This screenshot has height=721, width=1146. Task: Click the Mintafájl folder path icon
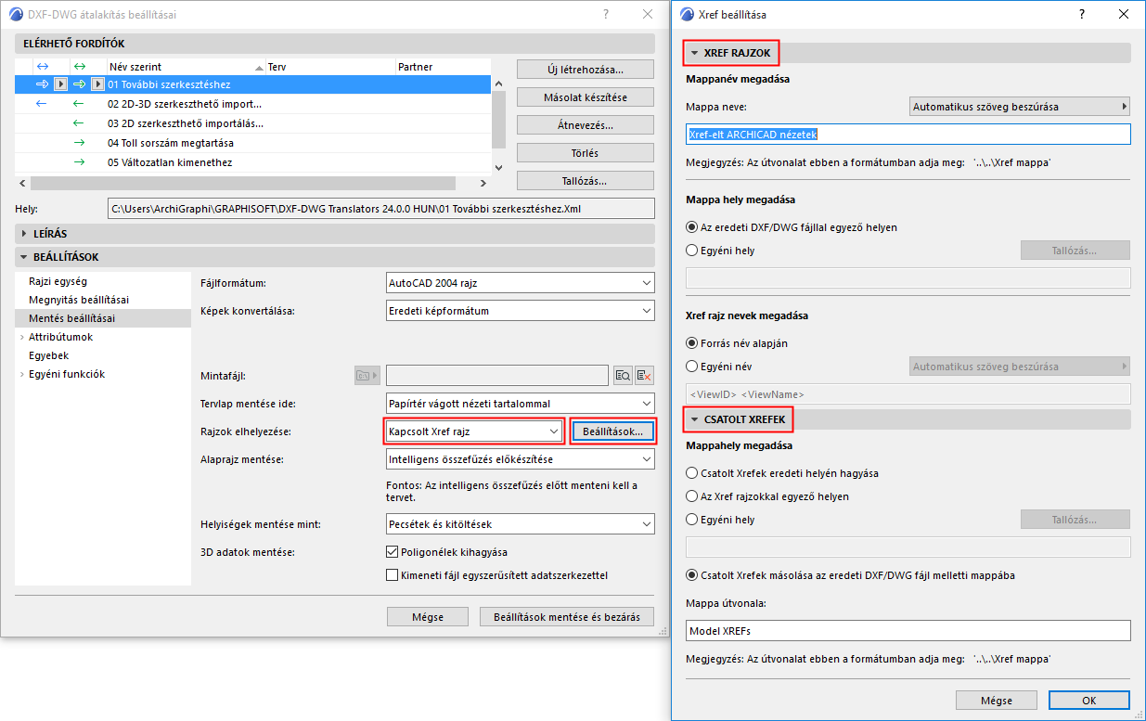pos(367,375)
